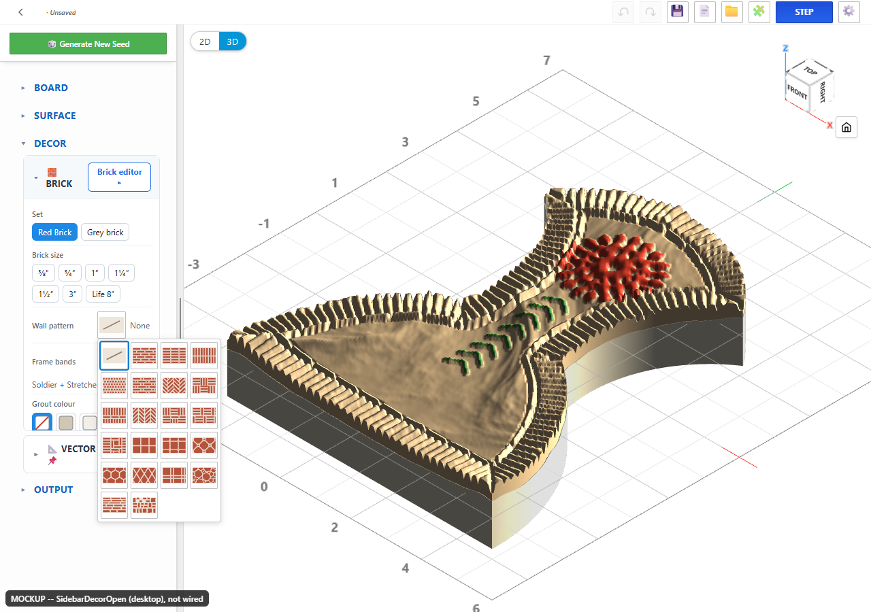This screenshot has height=612, width=871.
Task: Set brick size to 3"
Action: pyautogui.click(x=72, y=294)
